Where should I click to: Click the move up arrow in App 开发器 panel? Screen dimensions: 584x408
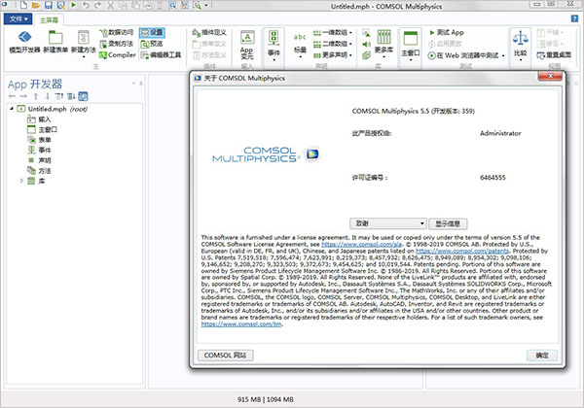tap(36, 96)
